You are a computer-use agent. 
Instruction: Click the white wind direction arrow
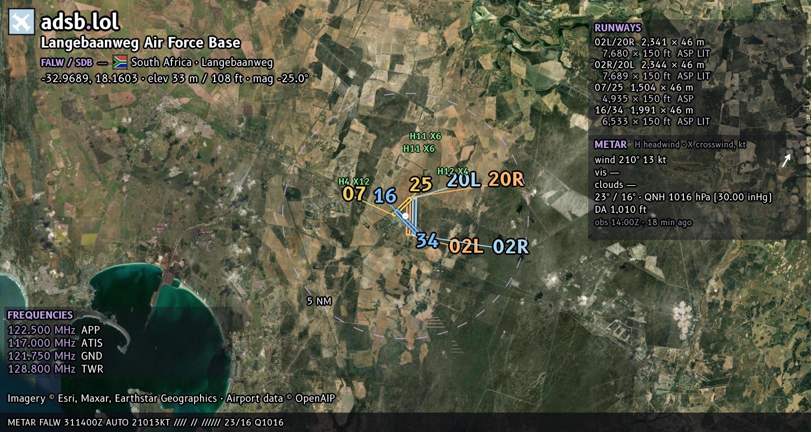[786, 160]
